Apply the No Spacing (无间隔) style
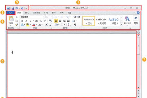This screenshot has height=98, width=147. [101, 21]
